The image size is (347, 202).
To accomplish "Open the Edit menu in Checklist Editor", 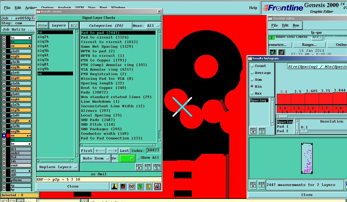I will (x=285, y=25).
